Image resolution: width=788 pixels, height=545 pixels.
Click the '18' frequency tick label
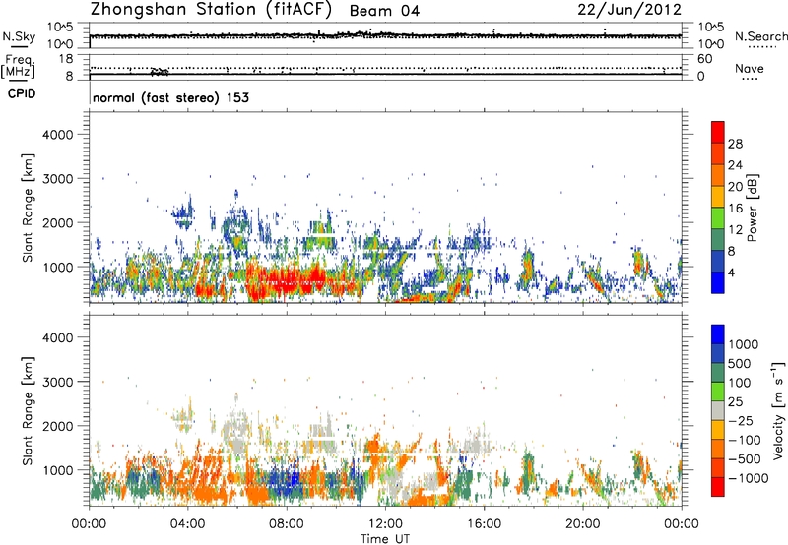(66, 59)
